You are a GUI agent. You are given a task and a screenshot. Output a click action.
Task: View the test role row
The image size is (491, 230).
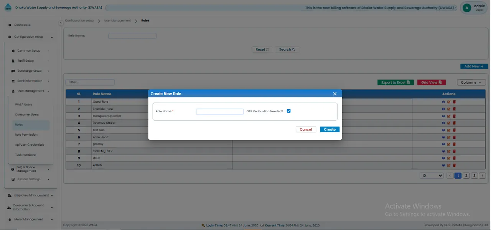coord(444,130)
